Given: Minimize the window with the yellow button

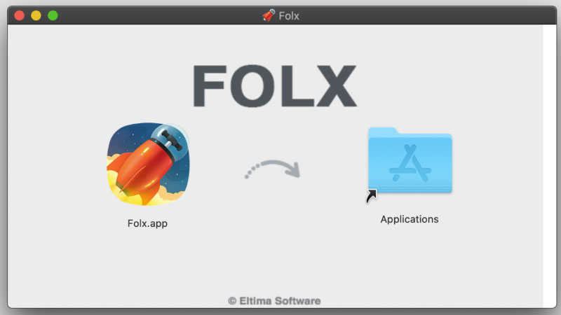Looking at the screenshot, I should [36, 15].
